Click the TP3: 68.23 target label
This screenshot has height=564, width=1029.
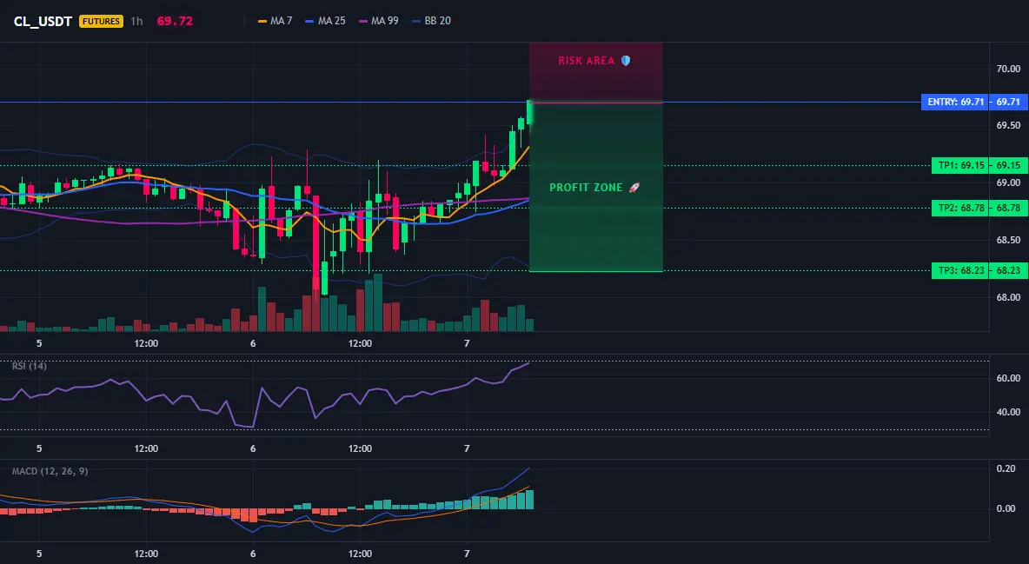pyautogui.click(x=960, y=270)
